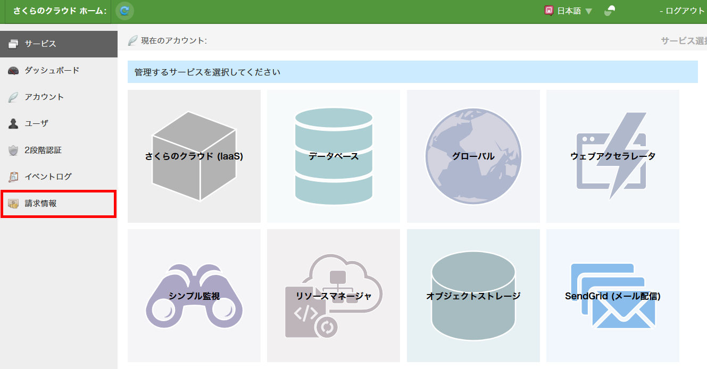Click the さくらのクラウド ホーム header link
707x369 pixels.
pyautogui.click(x=60, y=11)
